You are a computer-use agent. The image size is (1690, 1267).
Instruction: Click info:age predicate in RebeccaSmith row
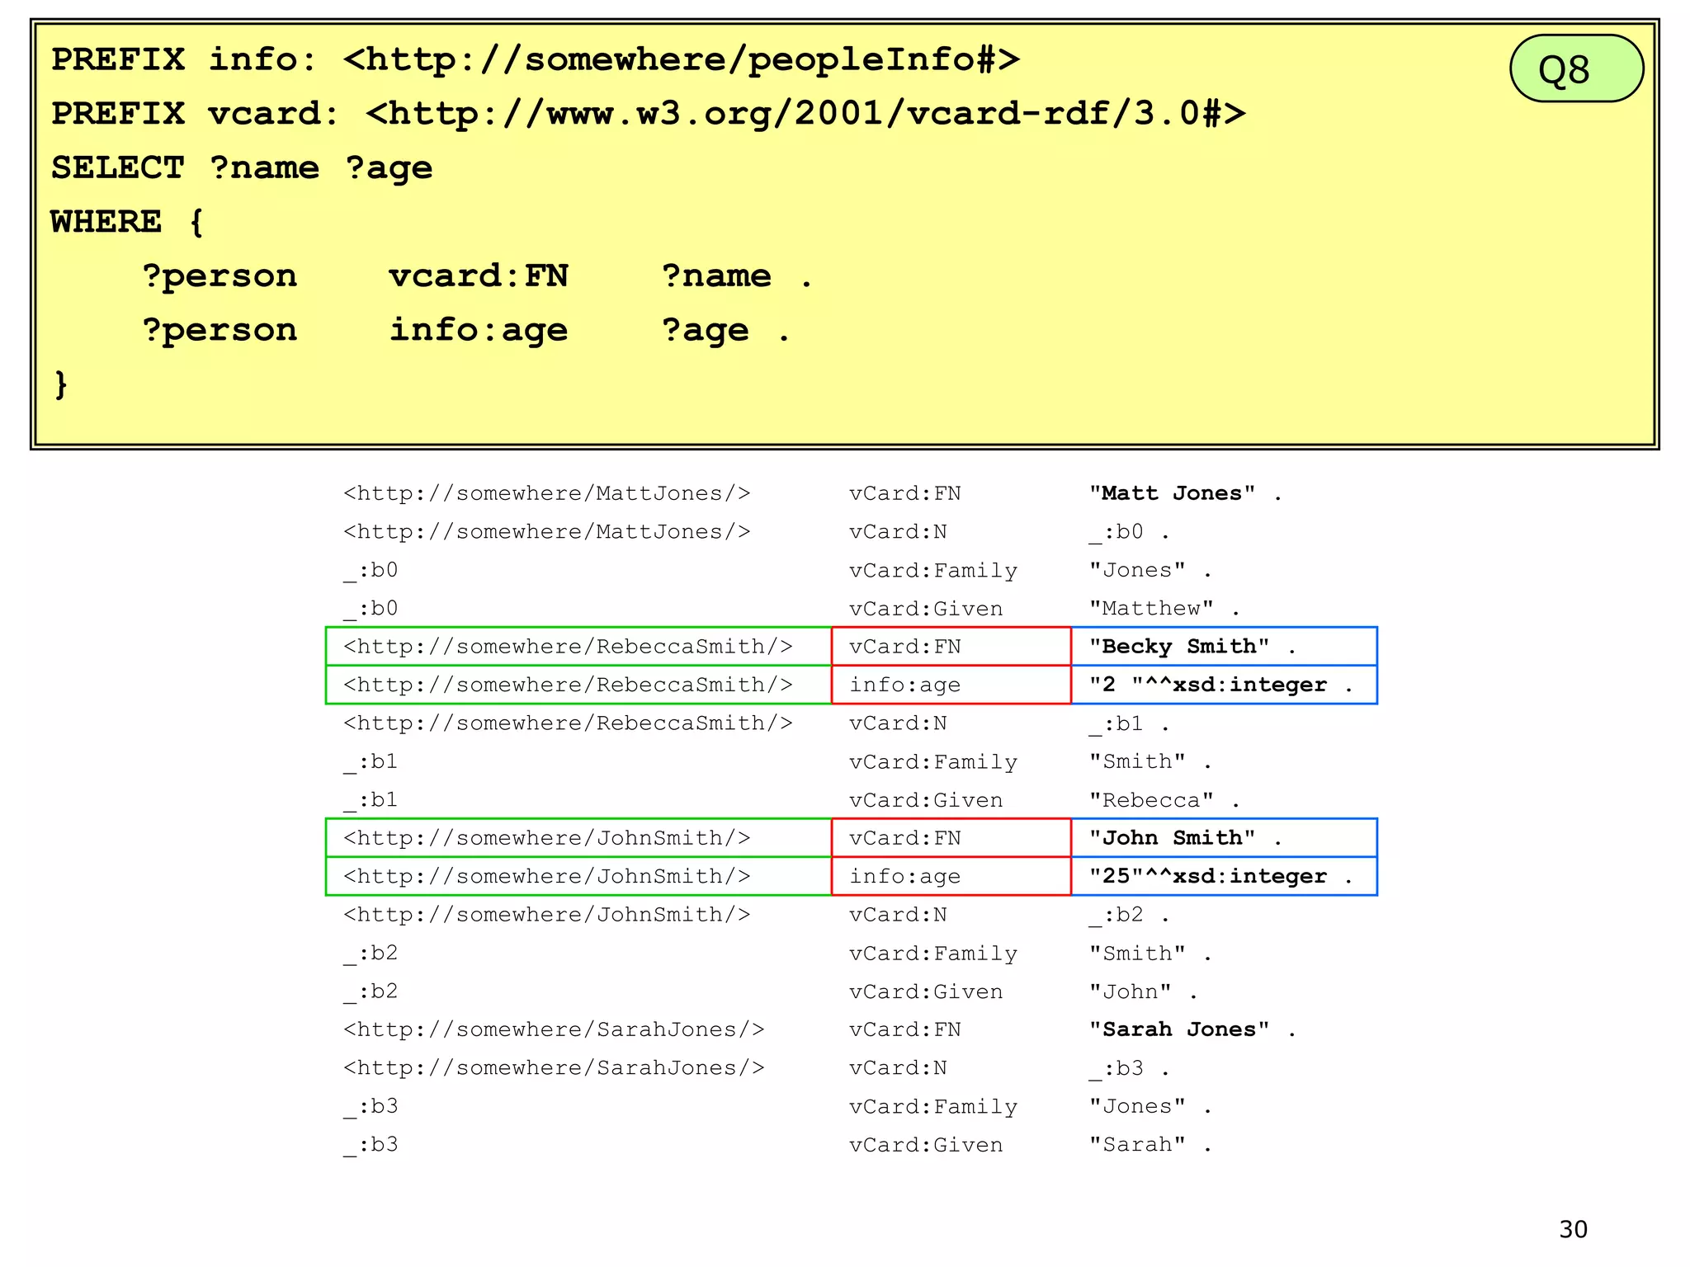[905, 685]
